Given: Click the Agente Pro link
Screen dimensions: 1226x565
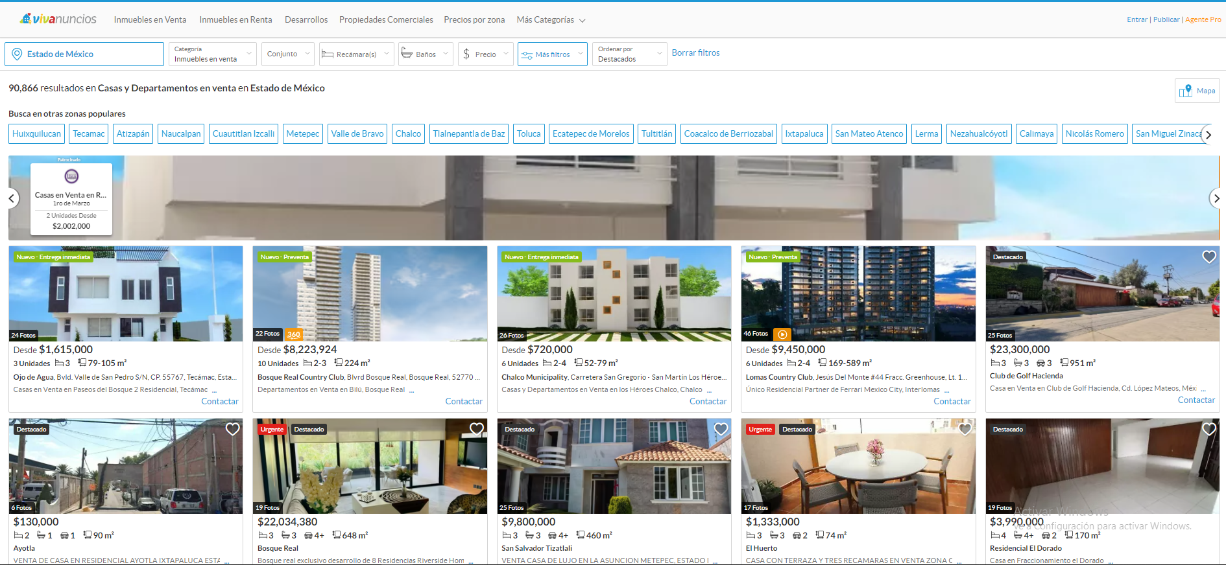Looking at the screenshot, I should pos(1203,19).
